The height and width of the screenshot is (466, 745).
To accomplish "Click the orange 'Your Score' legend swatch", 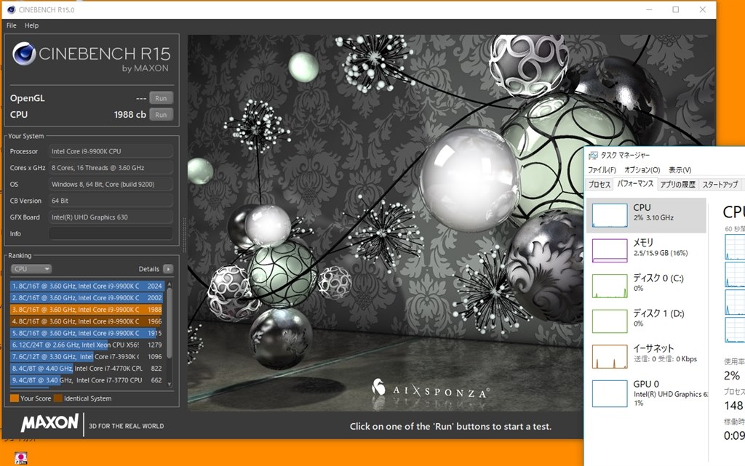I will click(x=15, y=398).
